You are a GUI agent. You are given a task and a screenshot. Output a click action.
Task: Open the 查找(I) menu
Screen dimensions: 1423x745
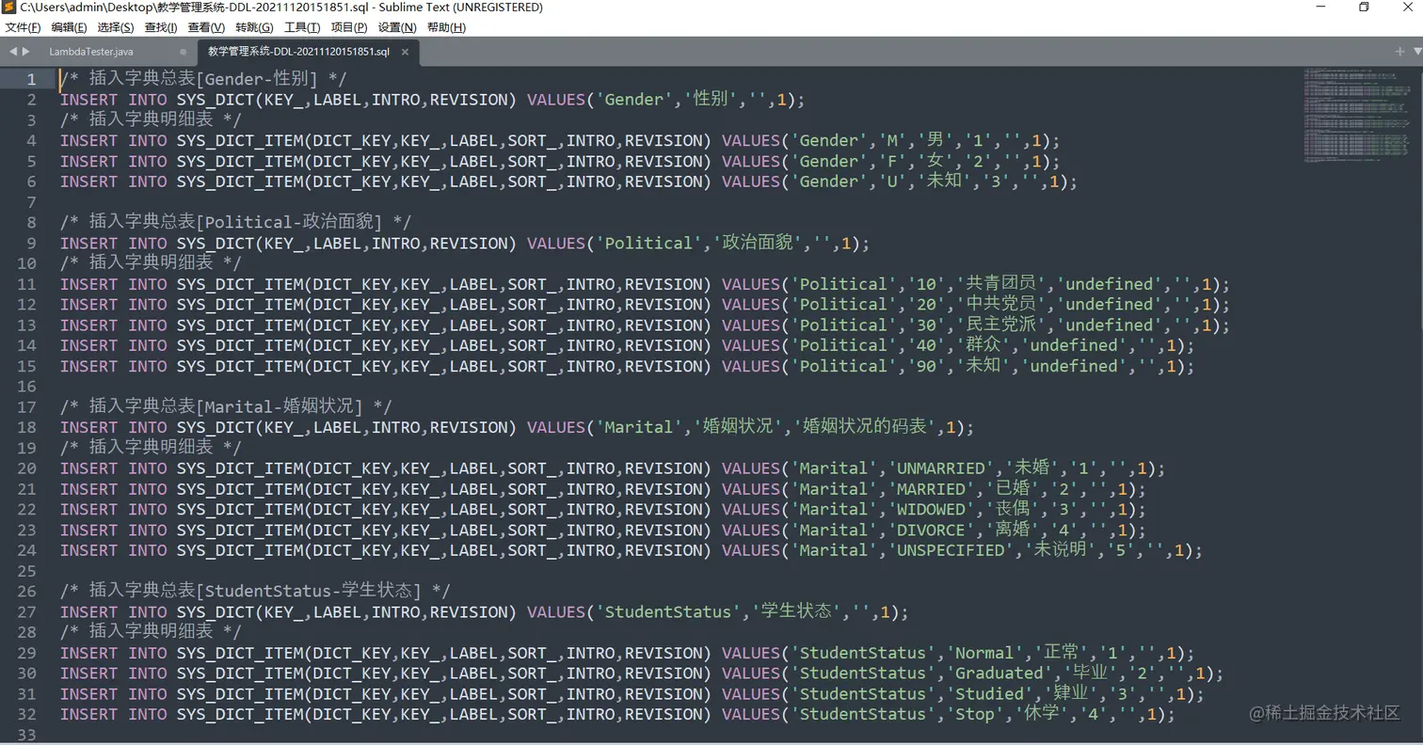(161, 27)
